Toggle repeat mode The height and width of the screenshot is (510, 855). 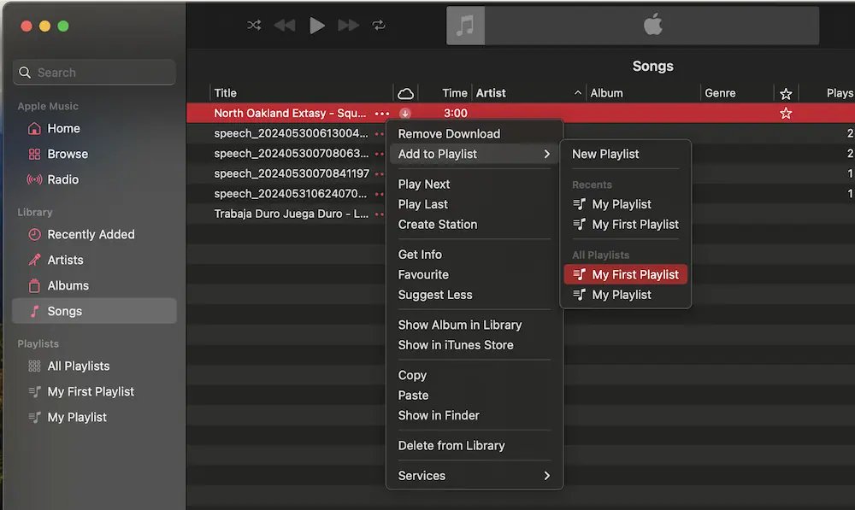[x=379, y=25]
